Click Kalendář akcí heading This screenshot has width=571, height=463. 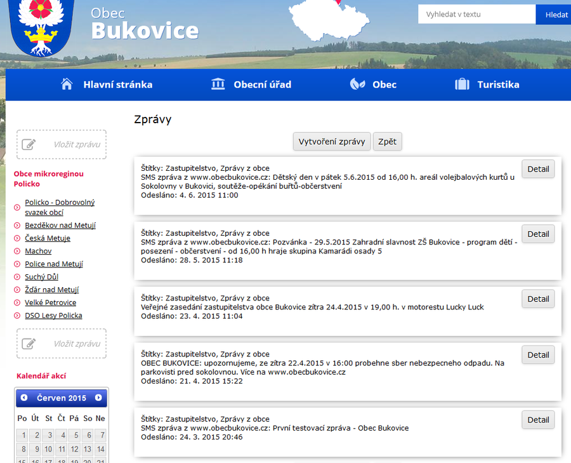(x=41, y=376)
